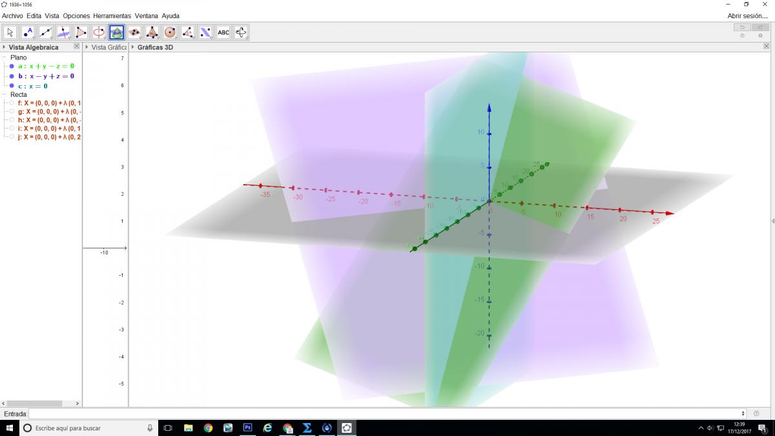Click the Abrir sesión link

[747, 16]
